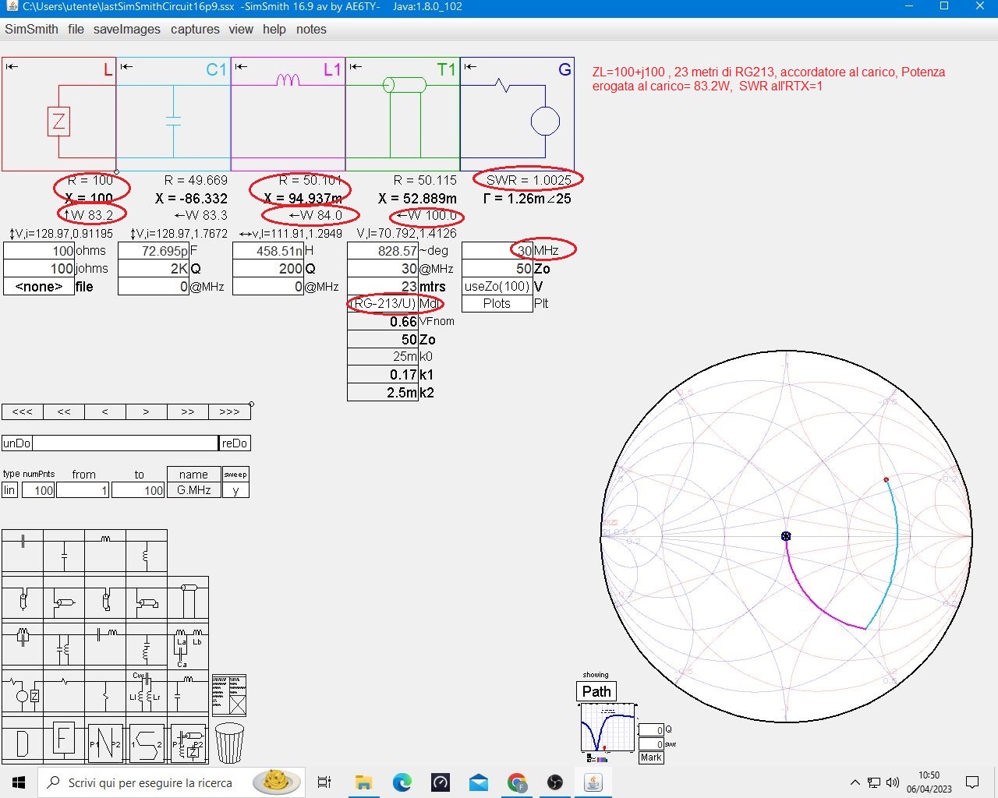Choose the shunt parallel-LC component
Viewport: 998px width, 798px height.
coord(64,647)
